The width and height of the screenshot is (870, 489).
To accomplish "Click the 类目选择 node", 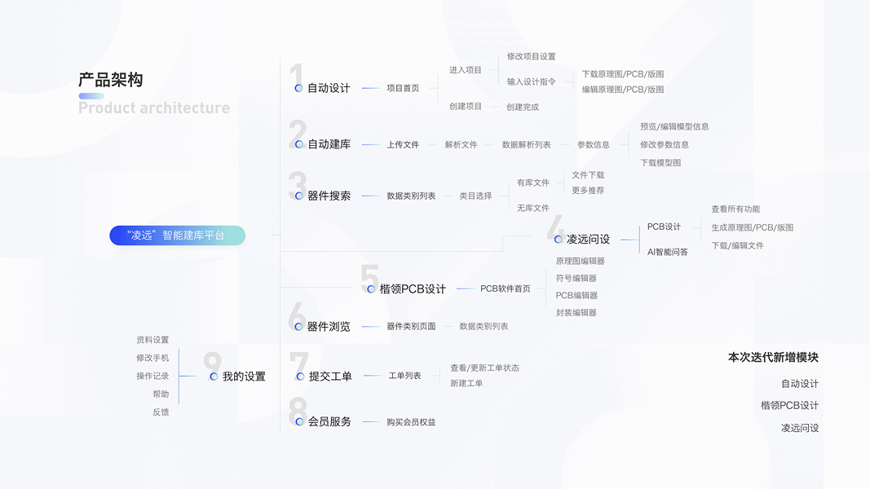I will [x=475, y=196].
